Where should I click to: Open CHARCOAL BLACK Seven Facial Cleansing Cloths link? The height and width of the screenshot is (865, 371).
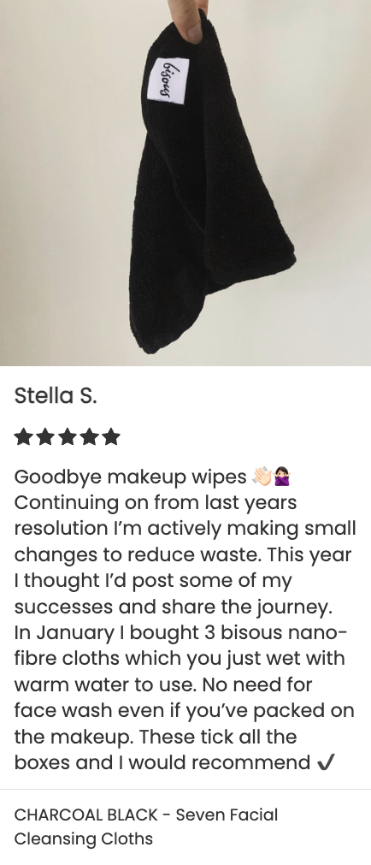[x=146, y=826]
